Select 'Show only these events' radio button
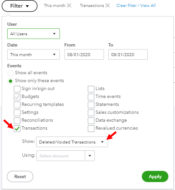 tap(11, 81)
